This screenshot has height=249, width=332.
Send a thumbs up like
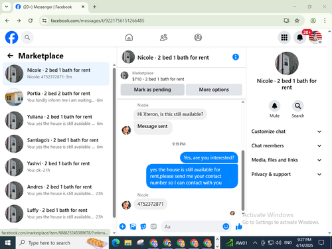tap(239, 226)
